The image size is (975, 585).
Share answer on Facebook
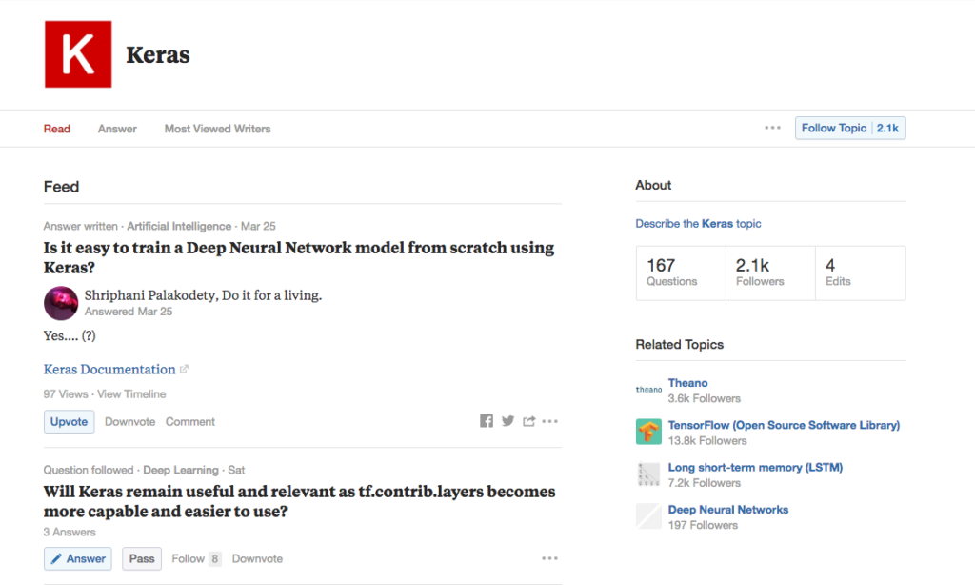[x=487, y=421]
